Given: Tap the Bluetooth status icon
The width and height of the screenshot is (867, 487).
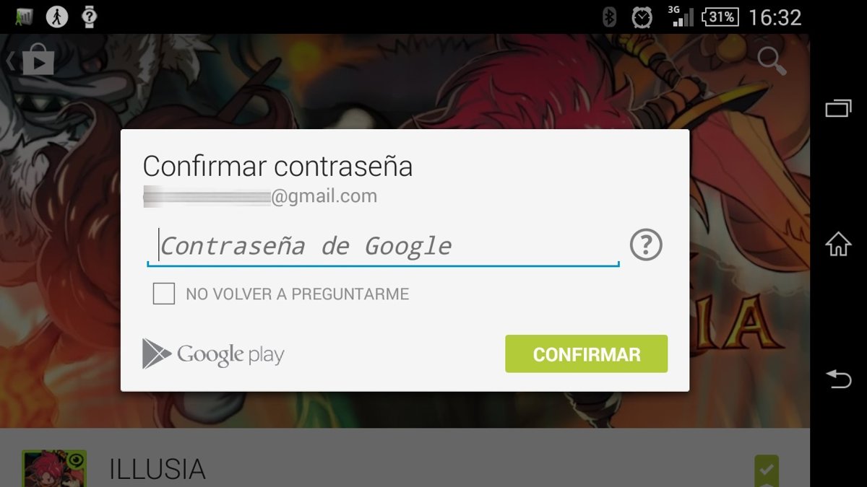Looking at the screenshot, I should pyautogui.click(x=609, y=17).
